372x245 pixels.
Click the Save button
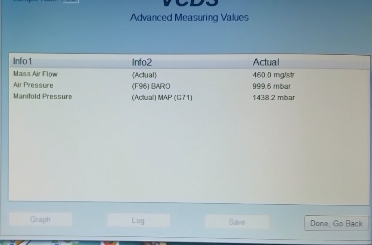click(x=237, y=222)
